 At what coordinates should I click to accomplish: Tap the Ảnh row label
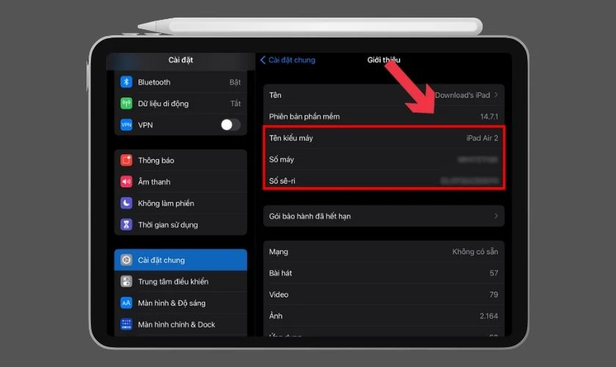click(276, 316)
